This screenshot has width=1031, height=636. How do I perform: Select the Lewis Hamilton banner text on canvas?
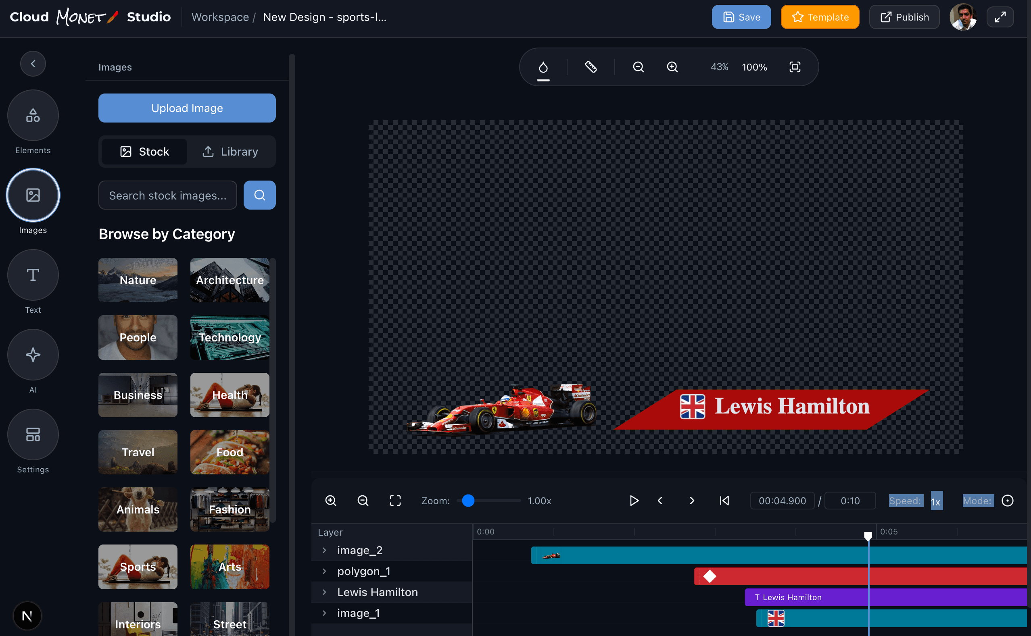point(792,406)
